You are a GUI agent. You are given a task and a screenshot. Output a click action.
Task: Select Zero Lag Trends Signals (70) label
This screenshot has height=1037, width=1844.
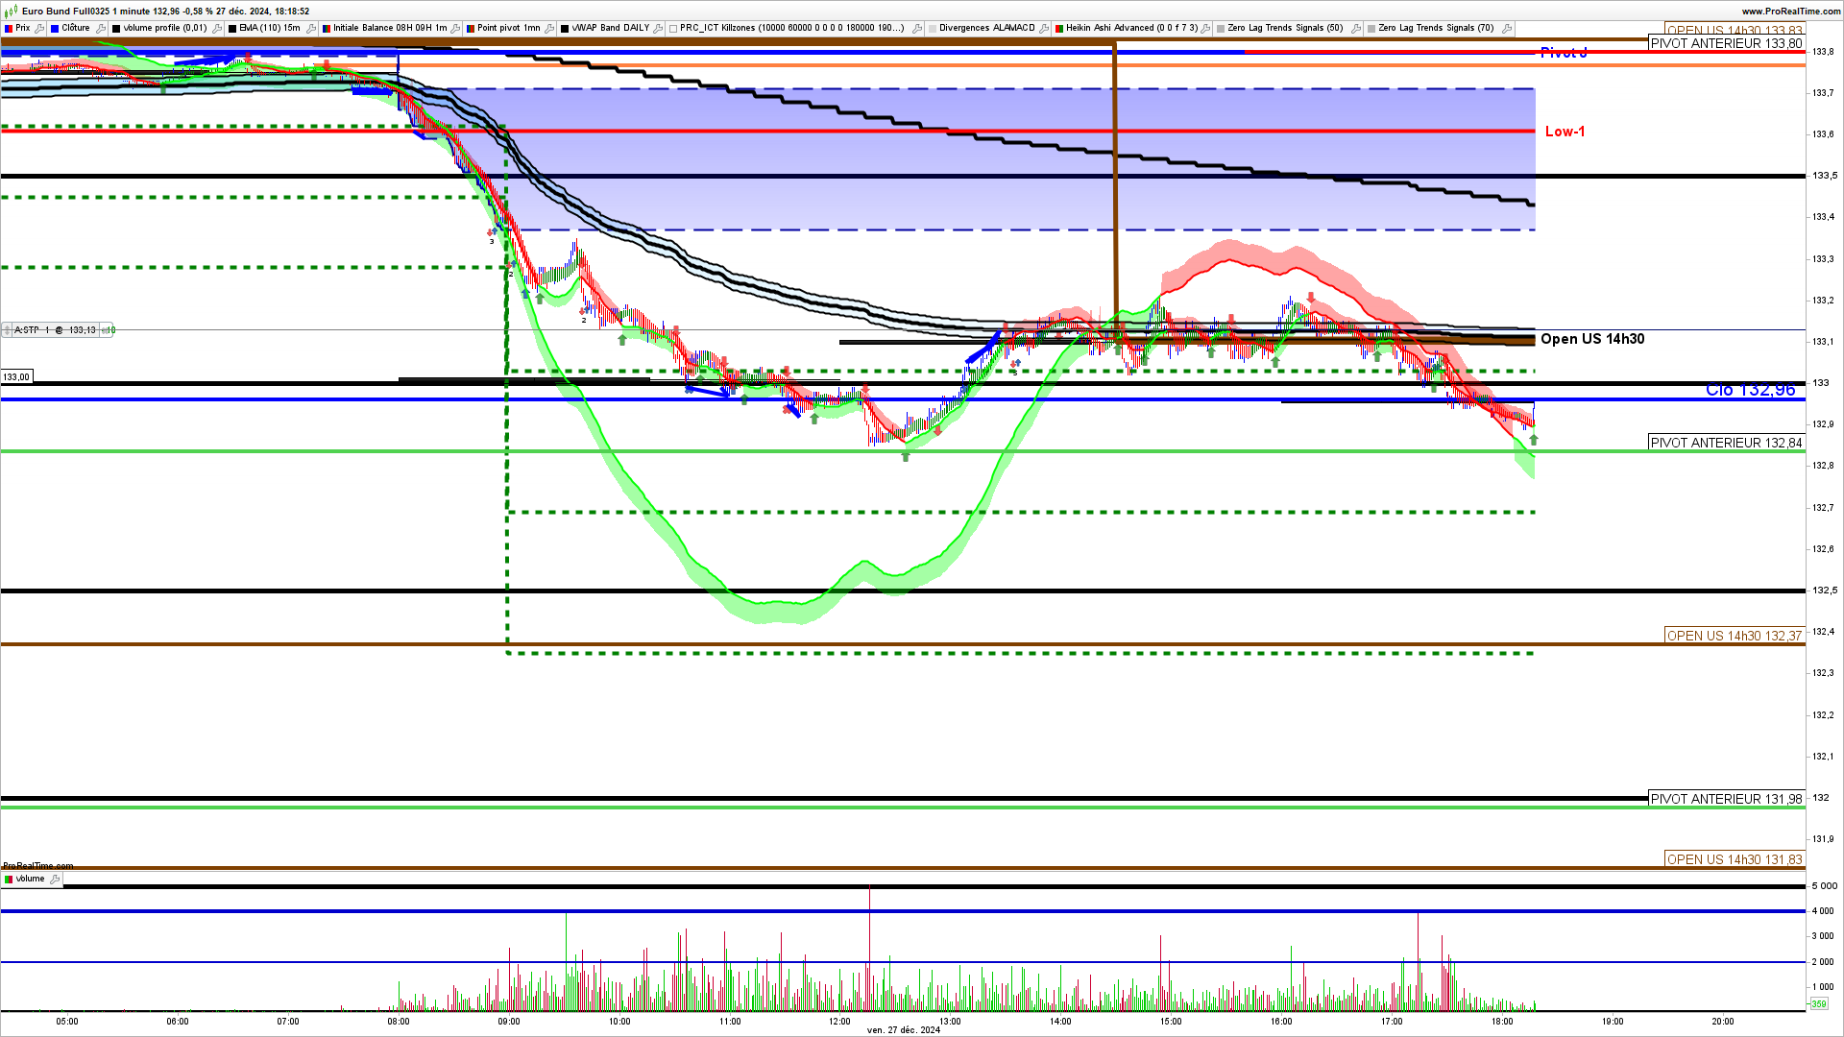tap(1435, 29)
